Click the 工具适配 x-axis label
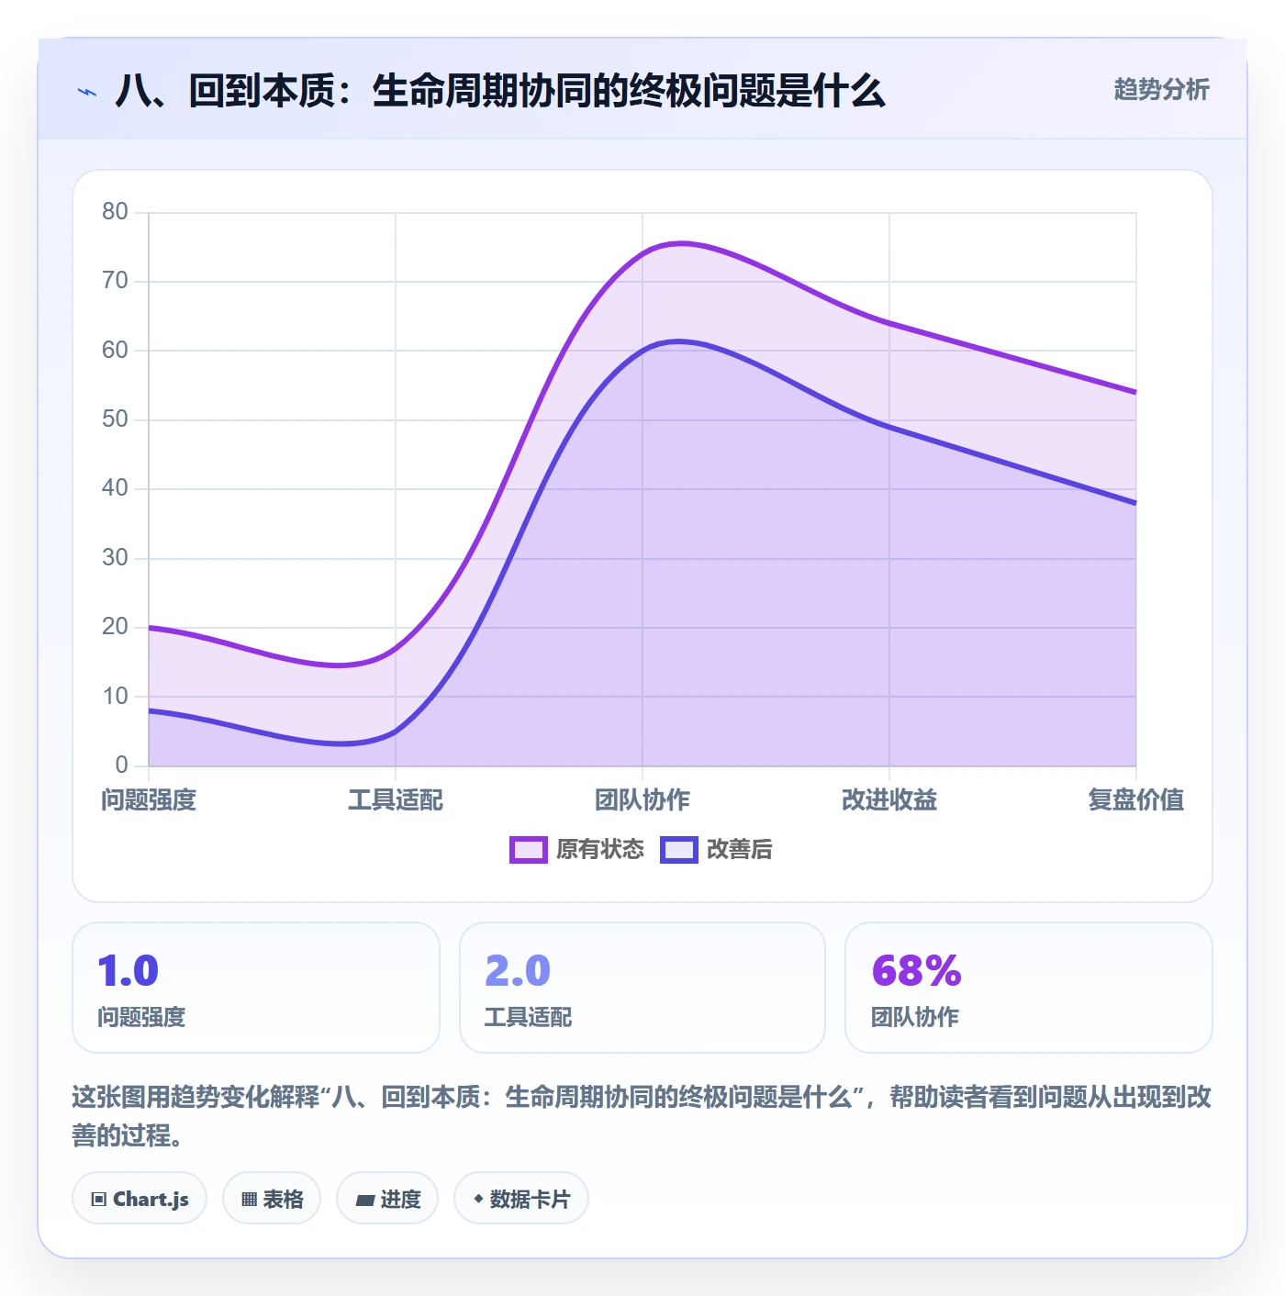This screenshot has width=1285, height=1296. [x=396, y=800]
